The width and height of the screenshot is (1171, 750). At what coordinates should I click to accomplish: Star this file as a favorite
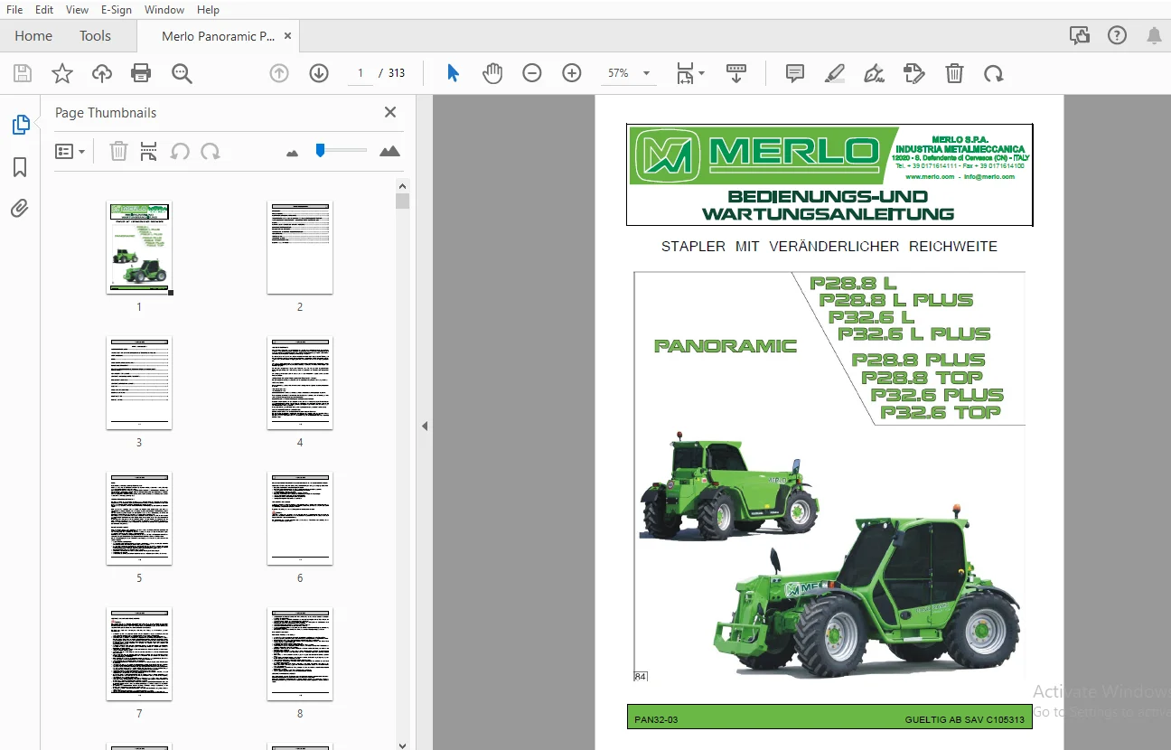pos(62,73)
